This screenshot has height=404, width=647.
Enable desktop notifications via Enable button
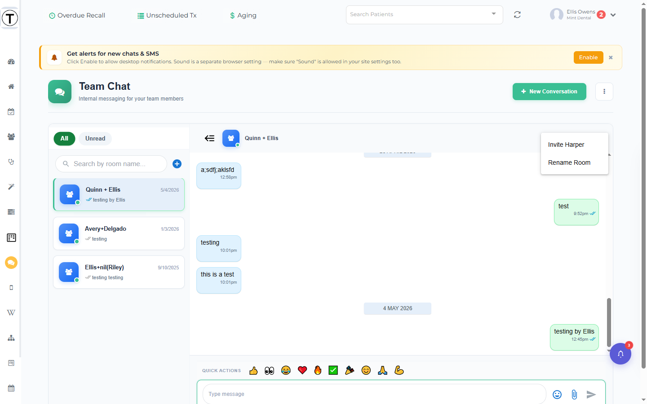click(x=588, y=57)
